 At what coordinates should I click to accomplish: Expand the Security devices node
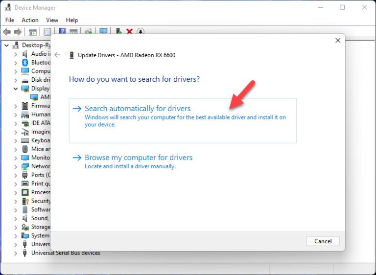[16, 201]
